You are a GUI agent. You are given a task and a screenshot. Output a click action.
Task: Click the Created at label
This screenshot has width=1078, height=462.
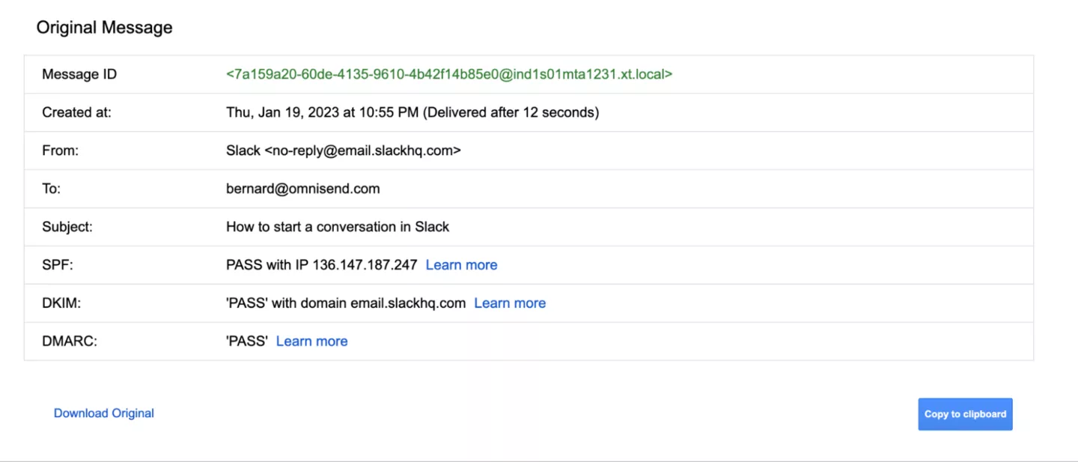76,112
